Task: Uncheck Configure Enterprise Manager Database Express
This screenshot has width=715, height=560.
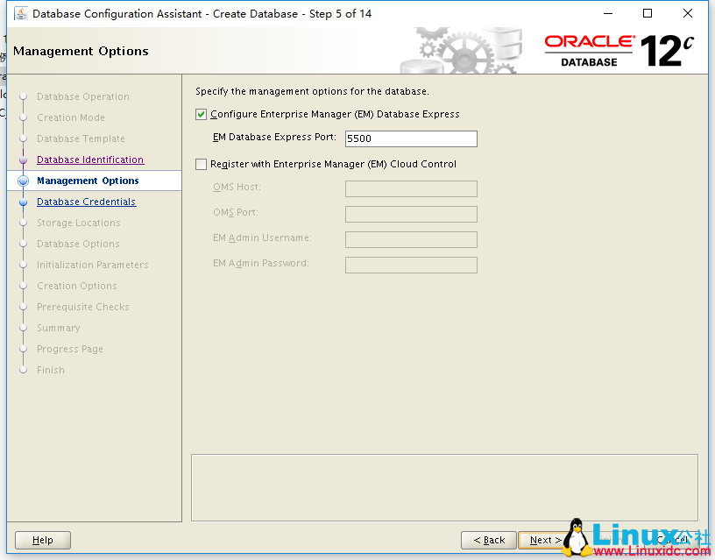Action: point(201,114)
